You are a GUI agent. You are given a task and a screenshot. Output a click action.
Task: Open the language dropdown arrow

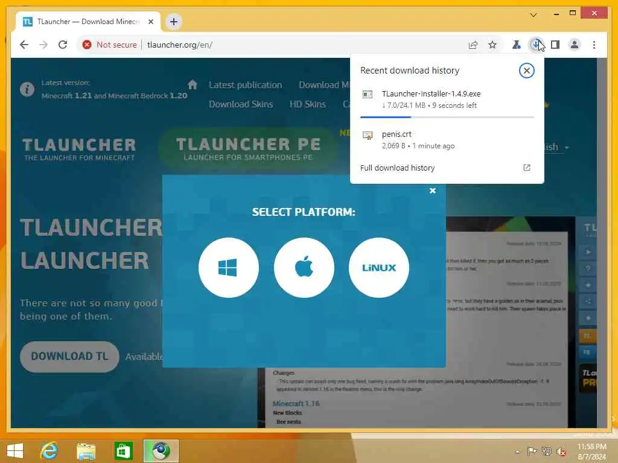click(566, 148)
